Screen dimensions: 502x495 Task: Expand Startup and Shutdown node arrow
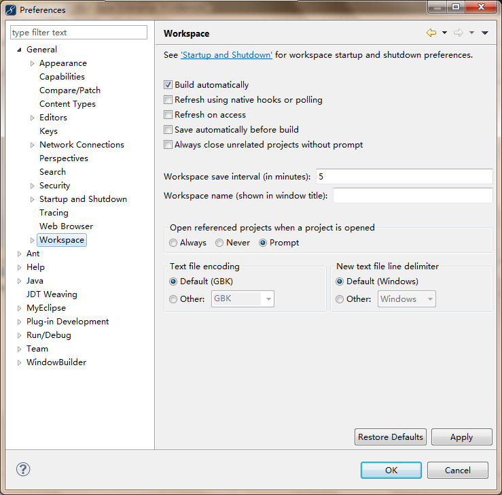click(32, 200)
